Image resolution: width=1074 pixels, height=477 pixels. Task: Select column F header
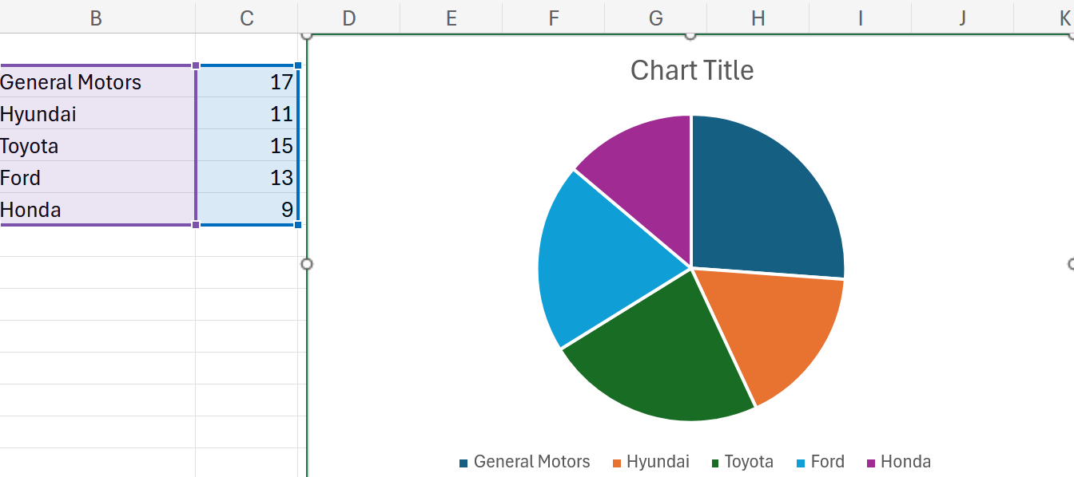pos(554,17)
